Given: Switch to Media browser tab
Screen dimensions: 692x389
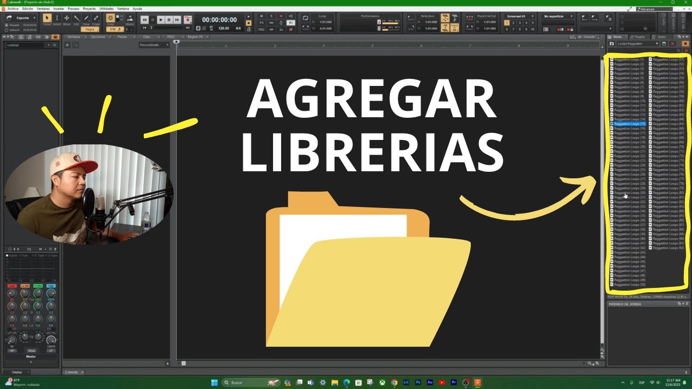Looking at the screenshot, I should (617, 37).
